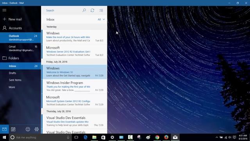
Task: Select the Gmail account
Action: pyautogui.click(x=20, y=48)
